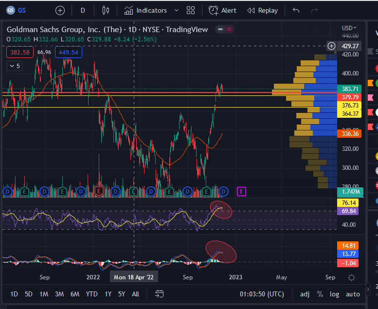The height and width of the screenshot is (309, 378).
Task: Click the 400.00 price scale label
Action: point(350,73)
